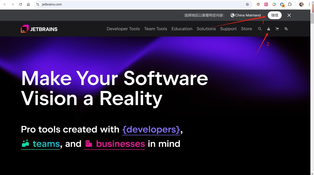Click the globe icon beside China Mainland
The width and height of the screenshot is (314, 175).
tap(232, 15)
